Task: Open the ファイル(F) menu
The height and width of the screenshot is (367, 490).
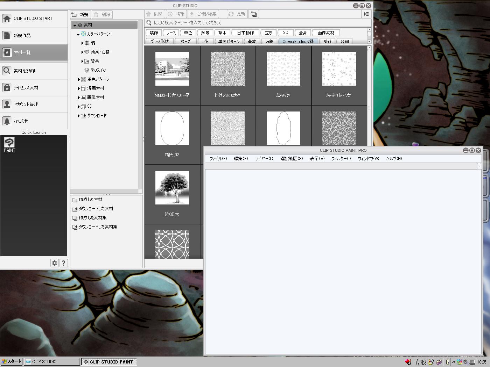Action: pos(218,159)
